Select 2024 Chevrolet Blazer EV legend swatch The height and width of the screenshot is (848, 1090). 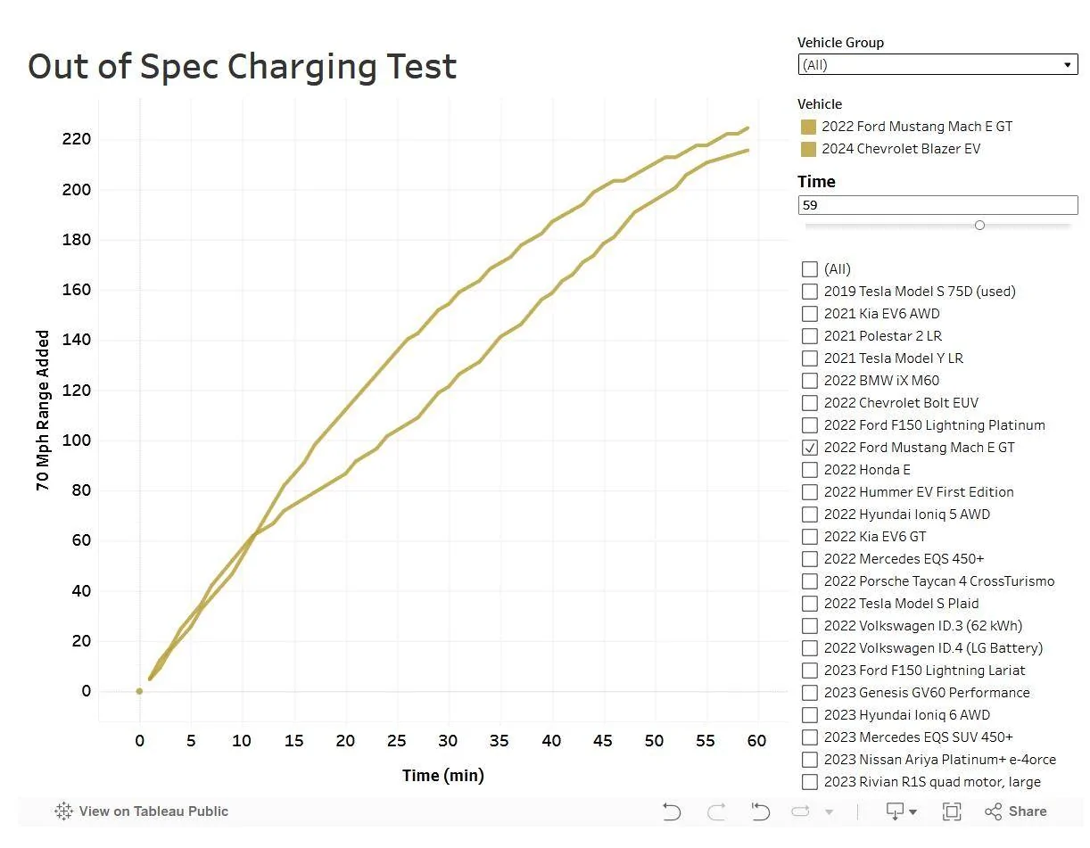tap(809, 149)
